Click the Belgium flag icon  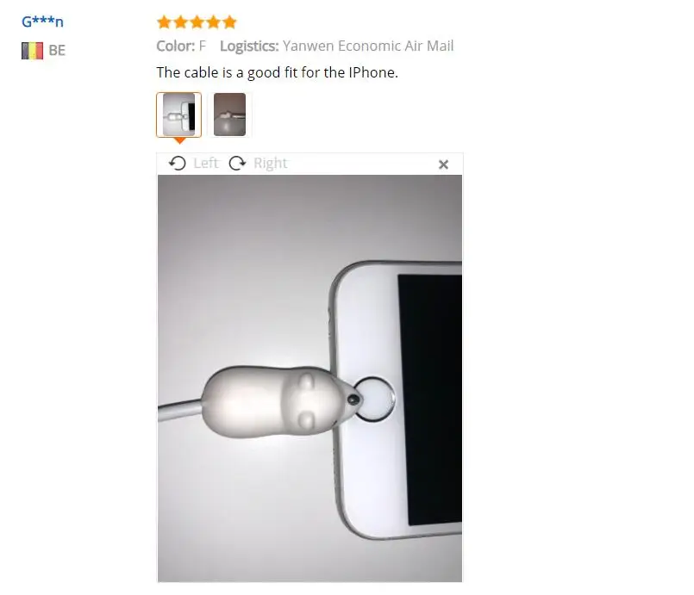pyautogui.click(x=32, y=51)
